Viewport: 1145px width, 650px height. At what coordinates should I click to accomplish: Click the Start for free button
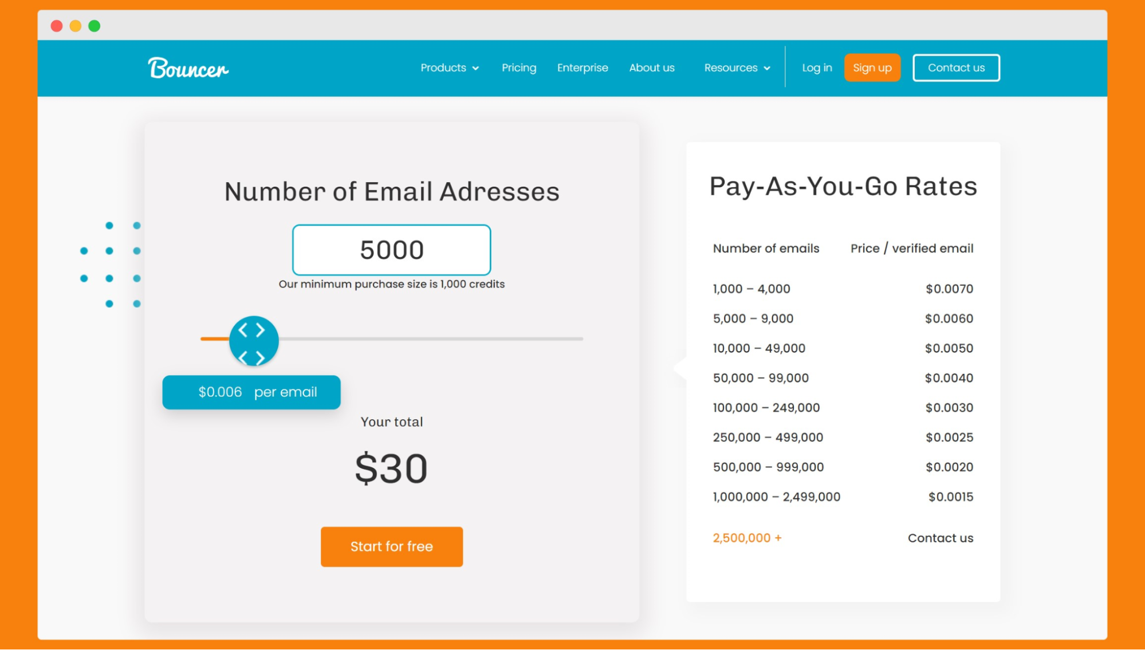coord(392,546)
